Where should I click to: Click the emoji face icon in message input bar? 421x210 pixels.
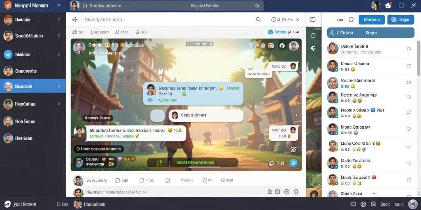(287, 192)
